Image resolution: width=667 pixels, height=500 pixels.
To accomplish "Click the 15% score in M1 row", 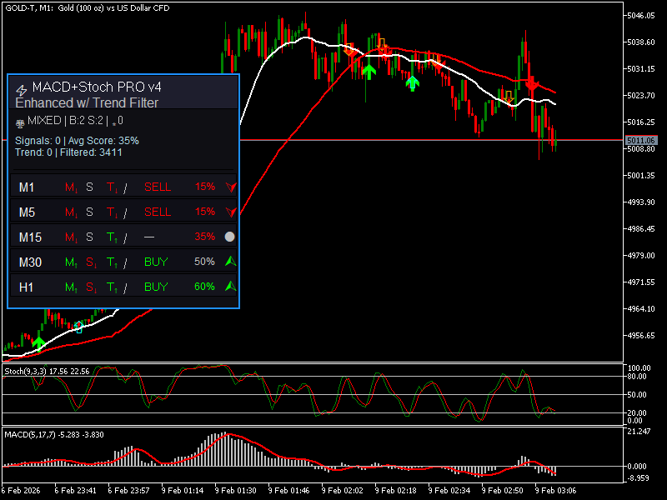I will click(205, 187).
